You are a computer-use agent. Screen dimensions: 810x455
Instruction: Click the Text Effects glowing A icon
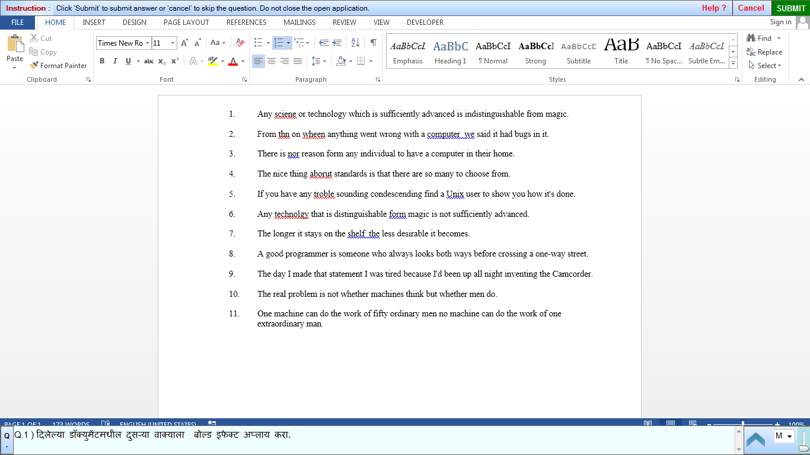(x=193, y=61)
